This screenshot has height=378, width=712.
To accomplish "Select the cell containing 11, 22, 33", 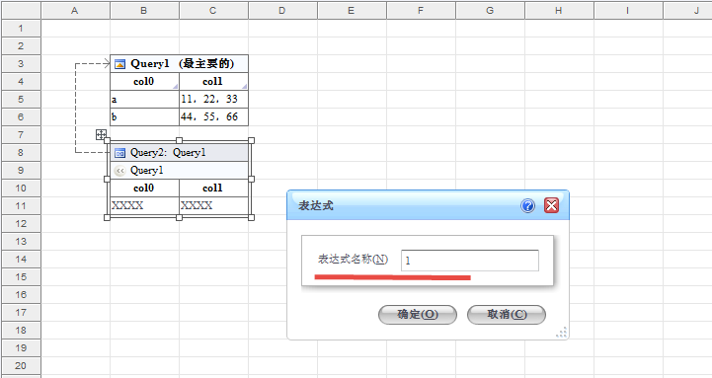I will [x=213, y=100].
